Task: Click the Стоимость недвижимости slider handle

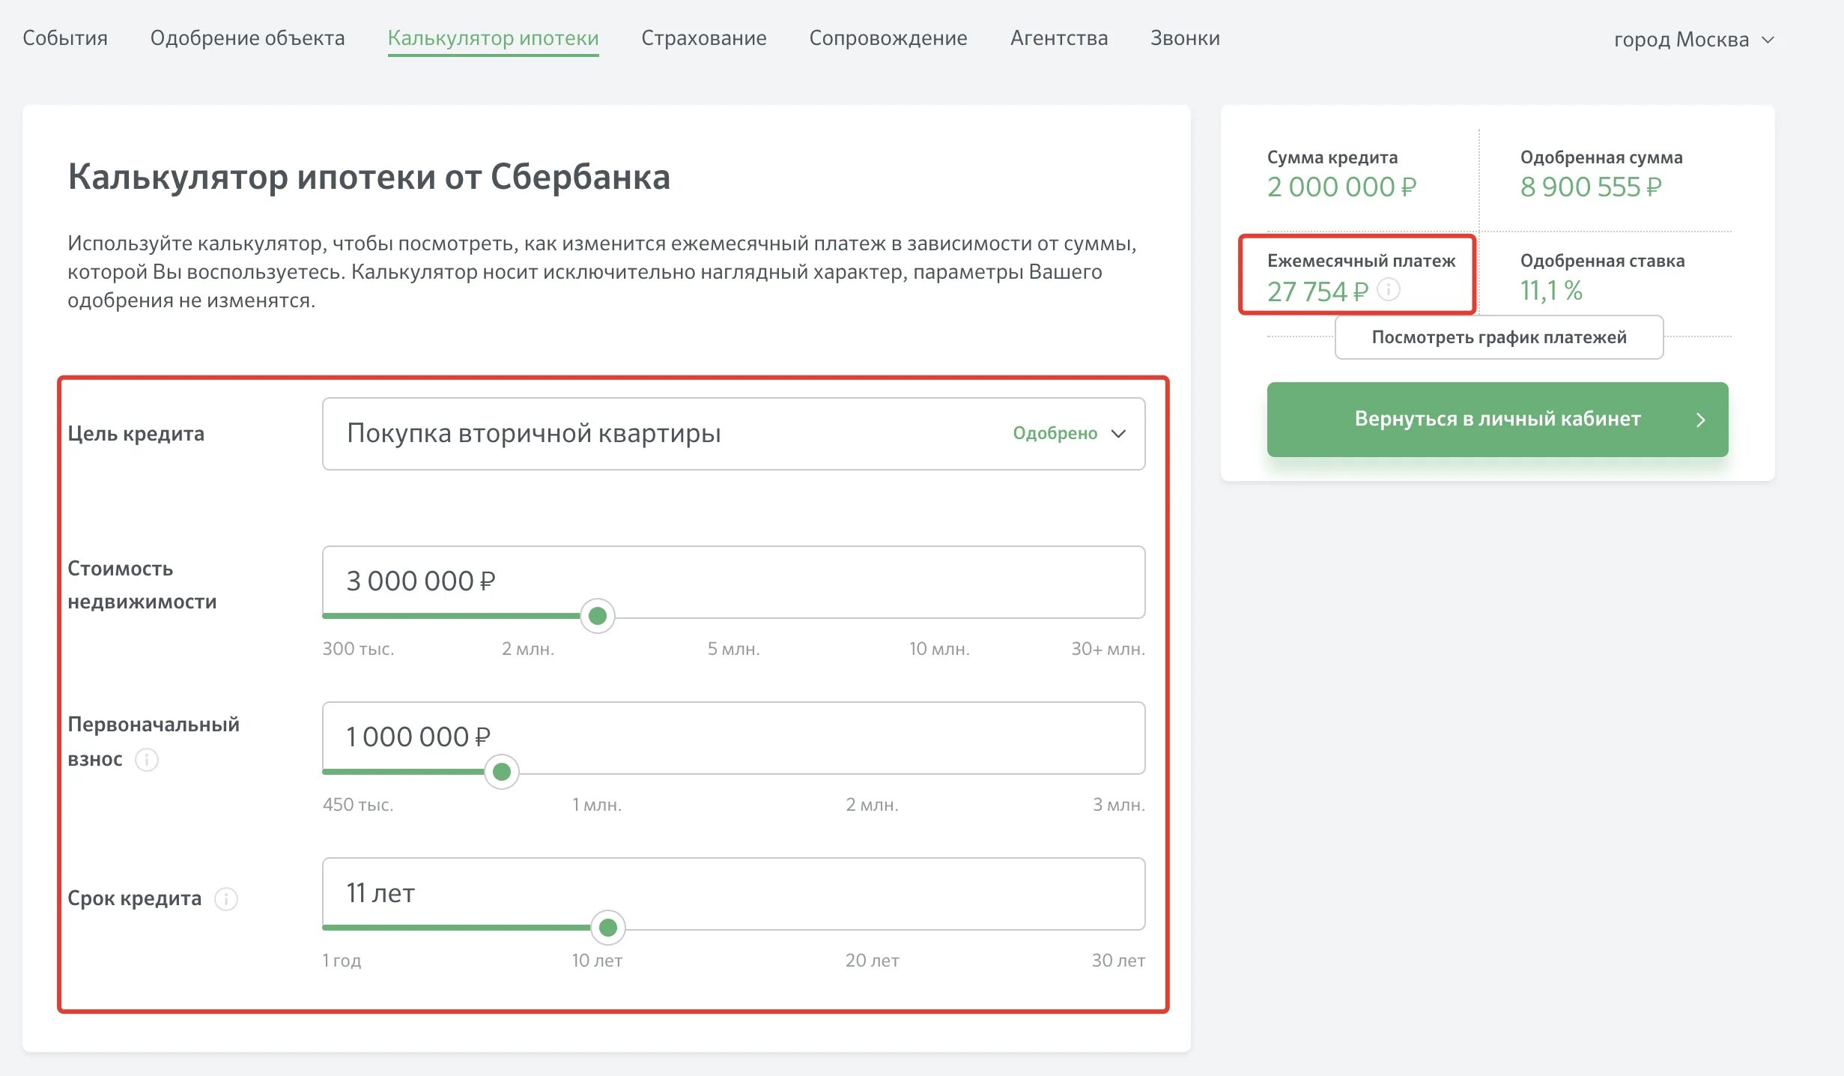Action: pyautogui.click(x=598, y=616)
